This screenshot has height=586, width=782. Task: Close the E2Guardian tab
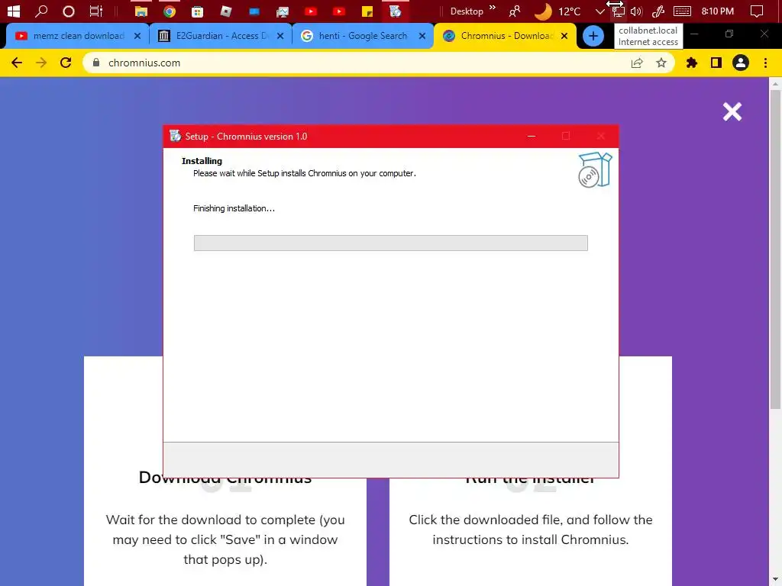point(280,36)
